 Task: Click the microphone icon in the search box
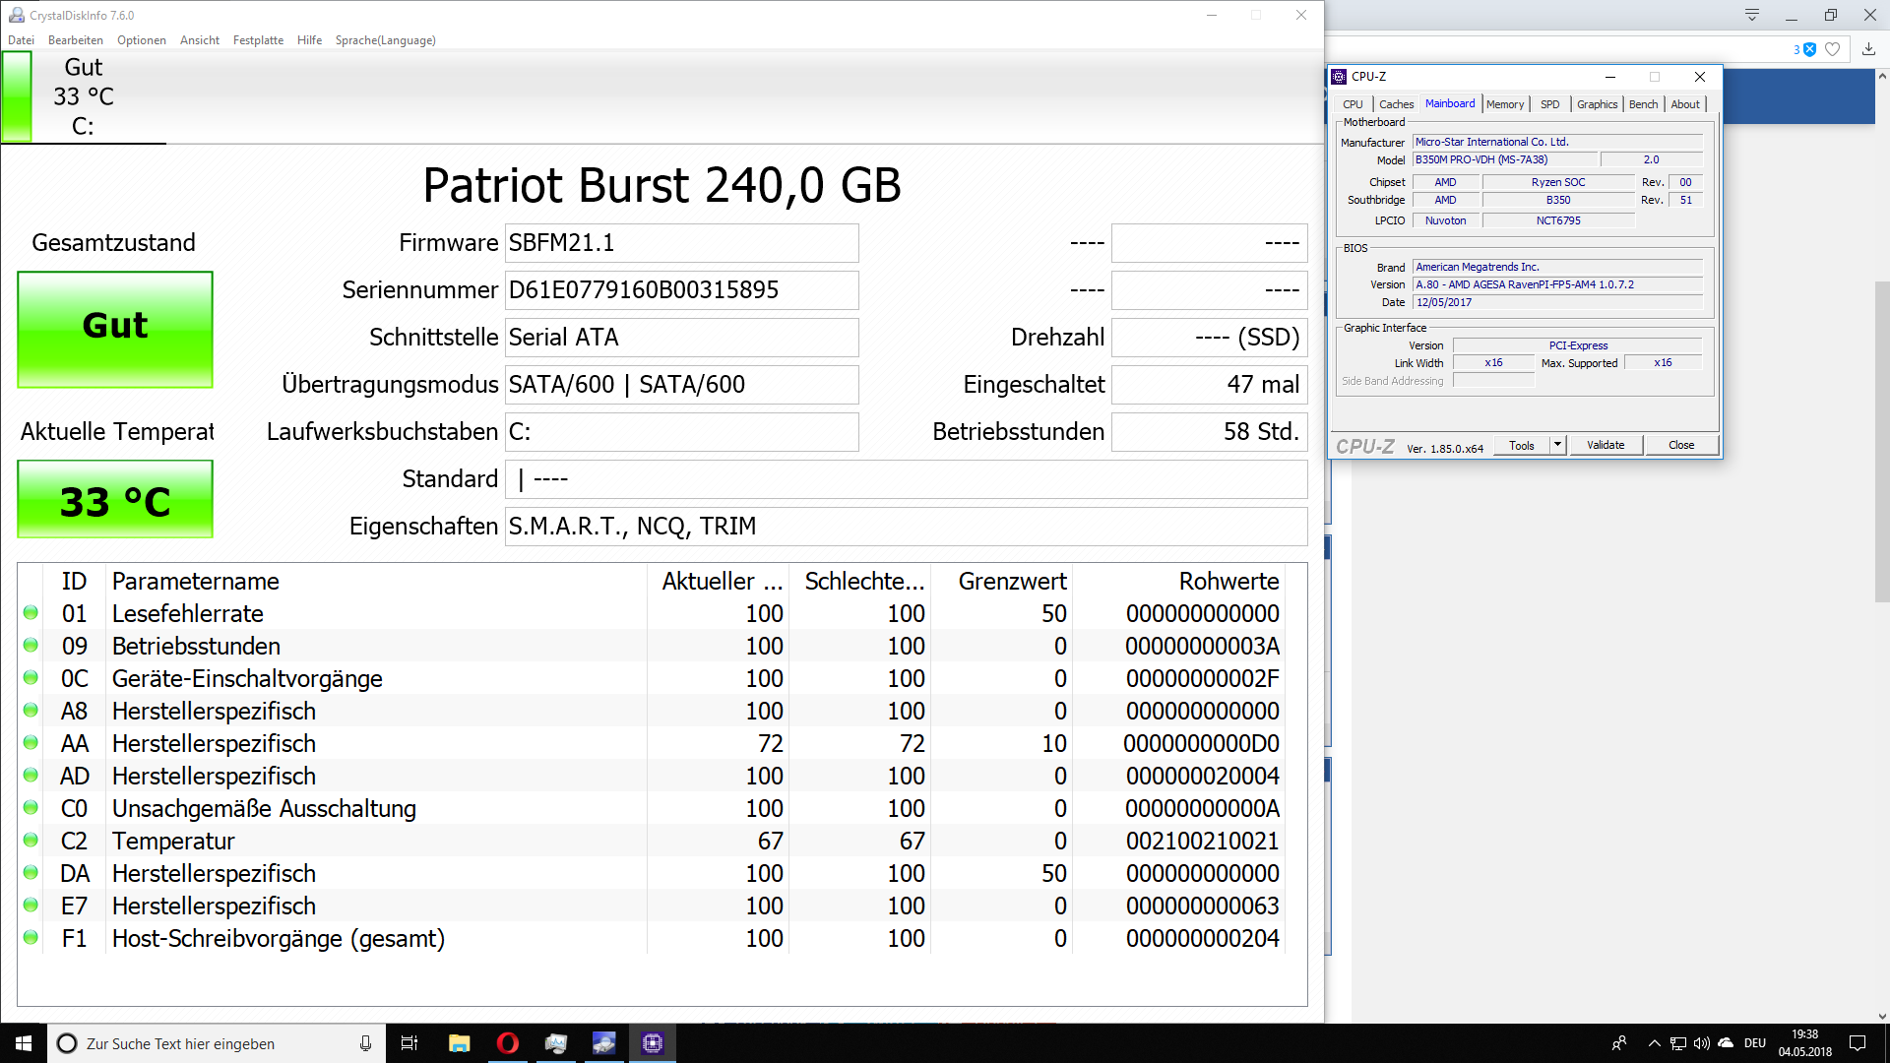pyautogui.click(x=365, y=1043)
